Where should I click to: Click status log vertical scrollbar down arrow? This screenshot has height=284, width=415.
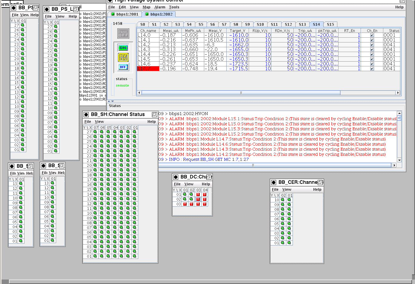[399, 160]
